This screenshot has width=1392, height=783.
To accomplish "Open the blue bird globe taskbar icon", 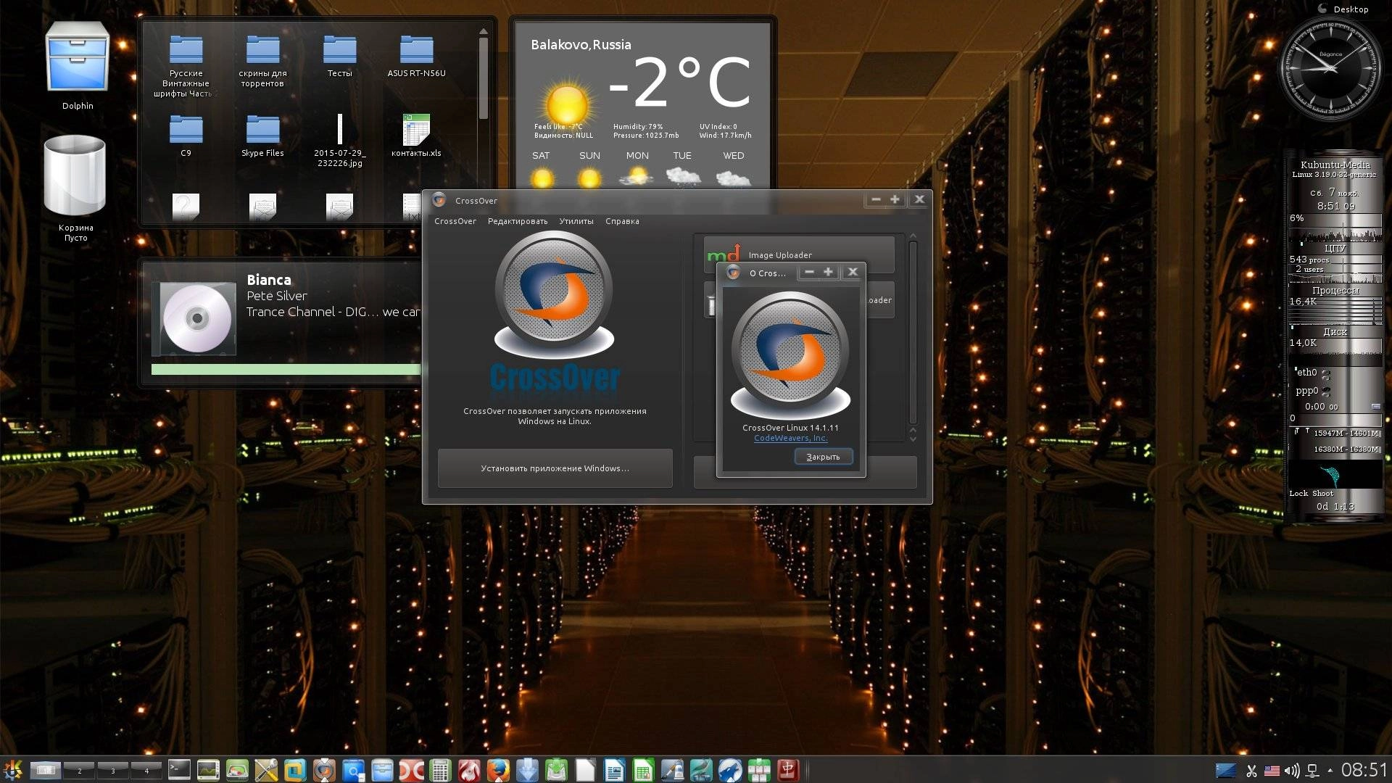I will click(x=729, y=769).
